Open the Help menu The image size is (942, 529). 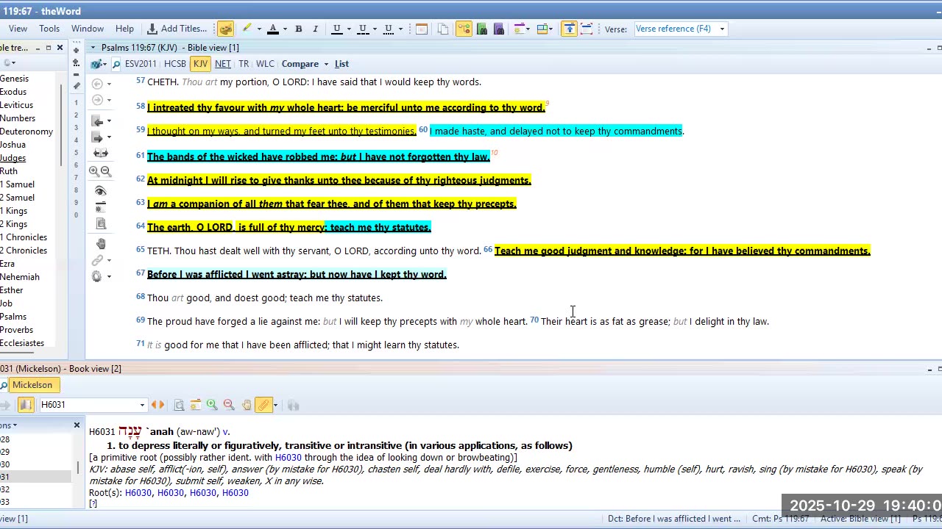coord(124,29)
